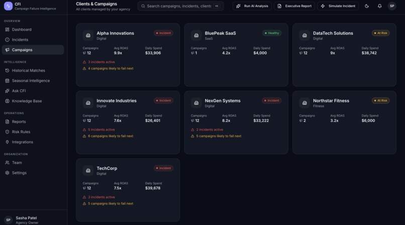
Task: Click the Reports document icon
Action: tap(7, 122)
